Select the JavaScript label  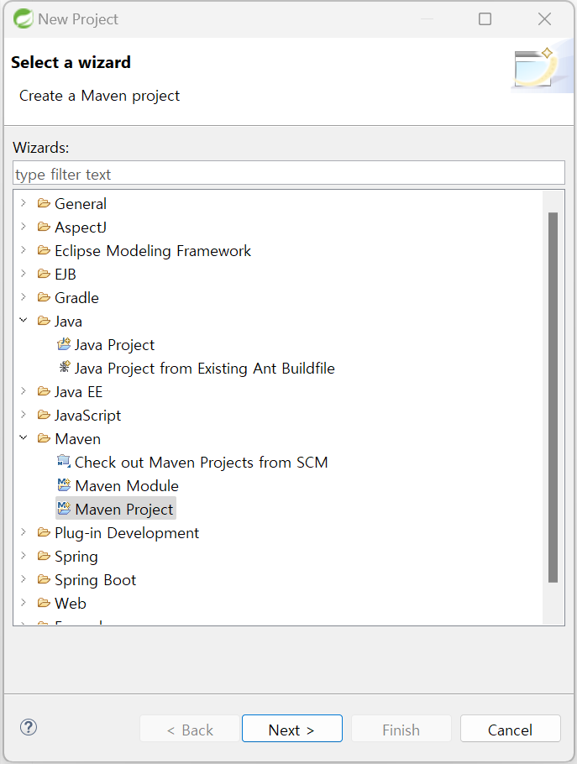[x=87, y=416]
